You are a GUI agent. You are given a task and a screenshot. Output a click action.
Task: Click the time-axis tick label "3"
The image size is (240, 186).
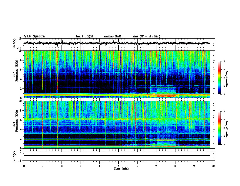click(x=81, y=166)
